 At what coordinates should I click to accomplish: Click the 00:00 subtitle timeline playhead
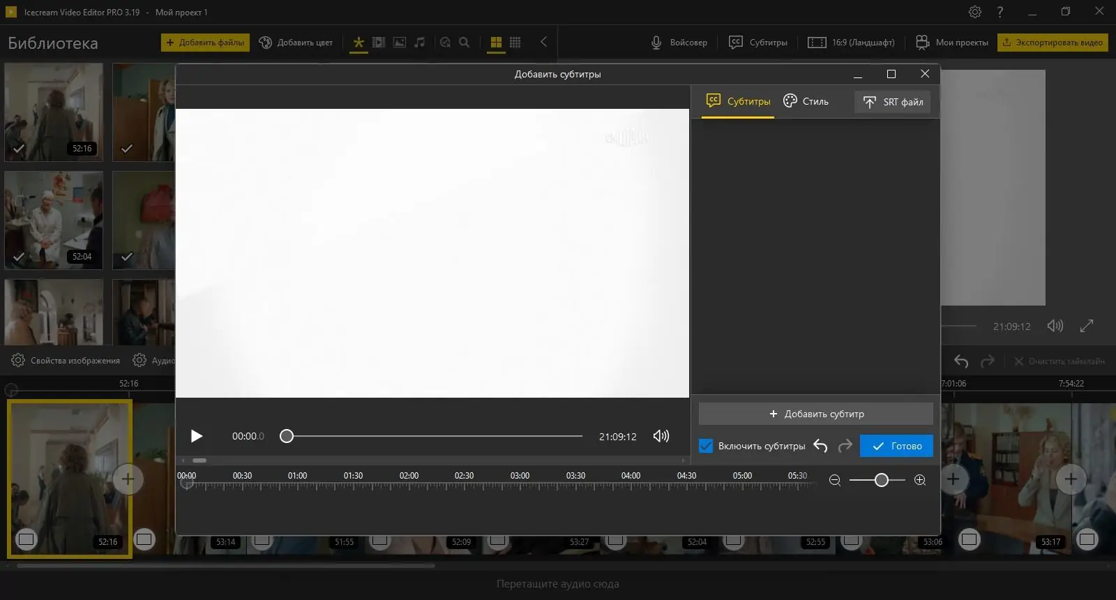[187, 482]
